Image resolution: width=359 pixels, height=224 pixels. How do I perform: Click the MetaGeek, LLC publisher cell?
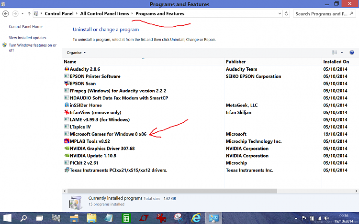(x=242, y=105)
